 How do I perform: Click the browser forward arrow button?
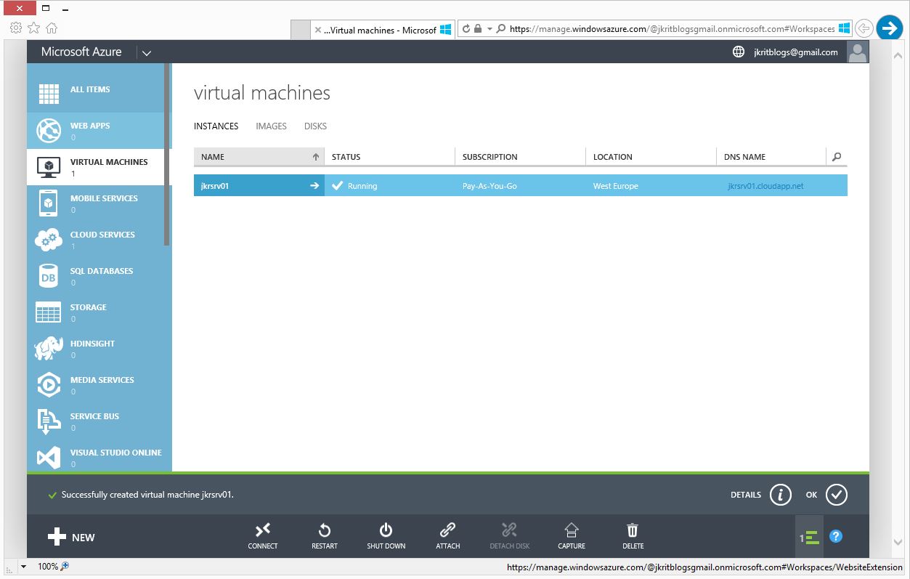coord(890,28)
